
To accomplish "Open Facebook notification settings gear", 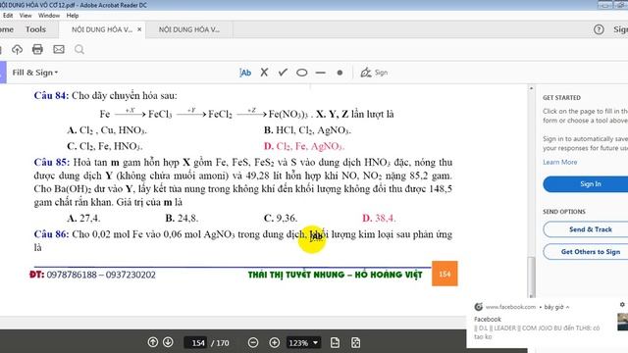I will (x=622, y=305).
